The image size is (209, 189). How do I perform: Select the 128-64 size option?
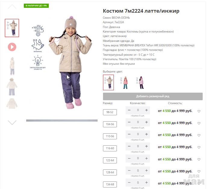point(110,172)
